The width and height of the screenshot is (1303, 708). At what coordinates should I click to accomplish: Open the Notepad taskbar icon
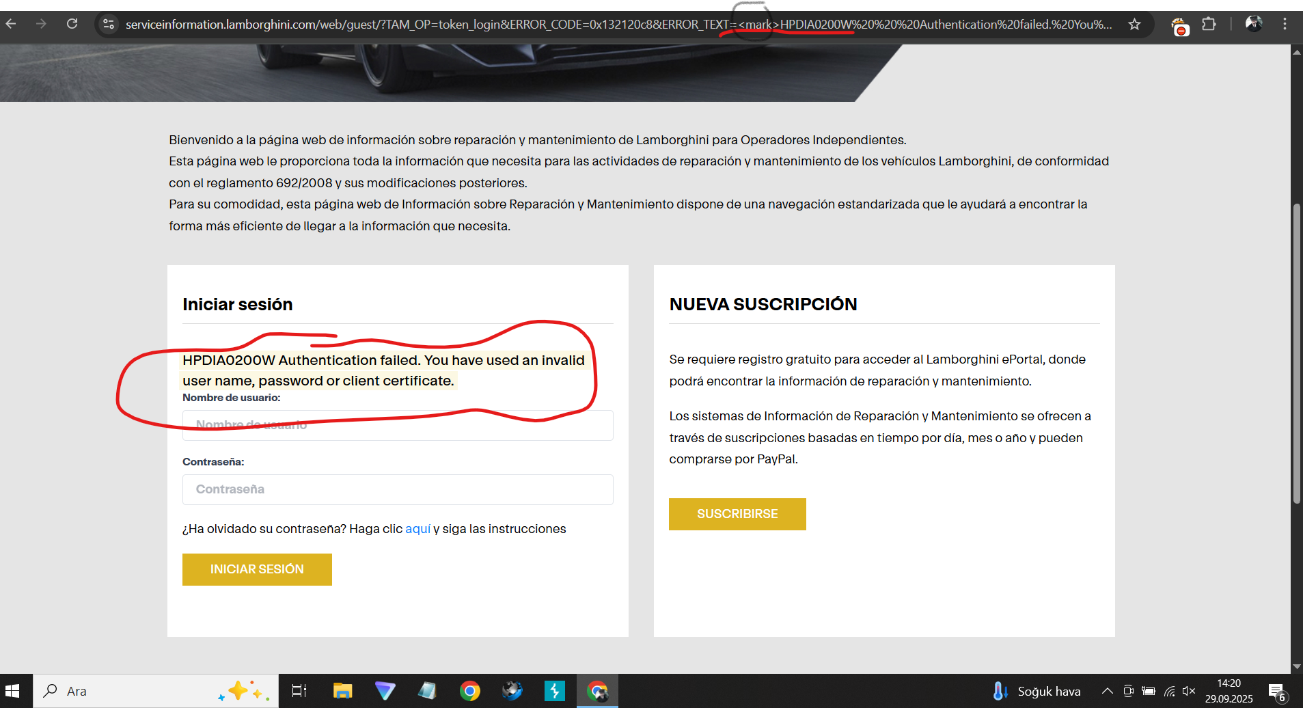427,691
